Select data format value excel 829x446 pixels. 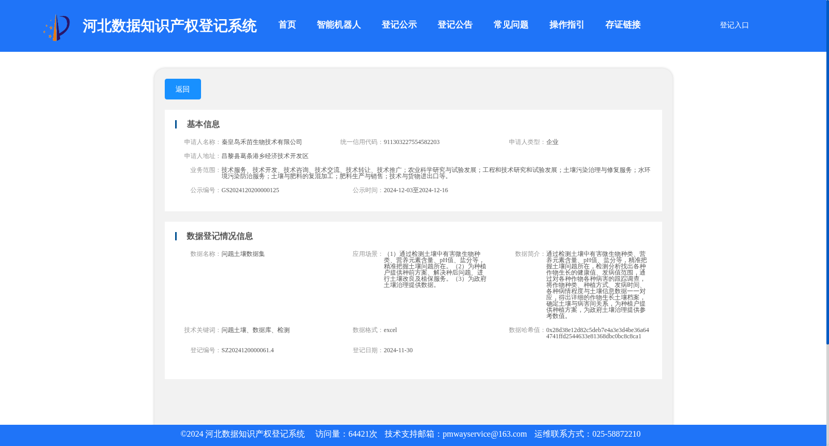coord(390,330)
